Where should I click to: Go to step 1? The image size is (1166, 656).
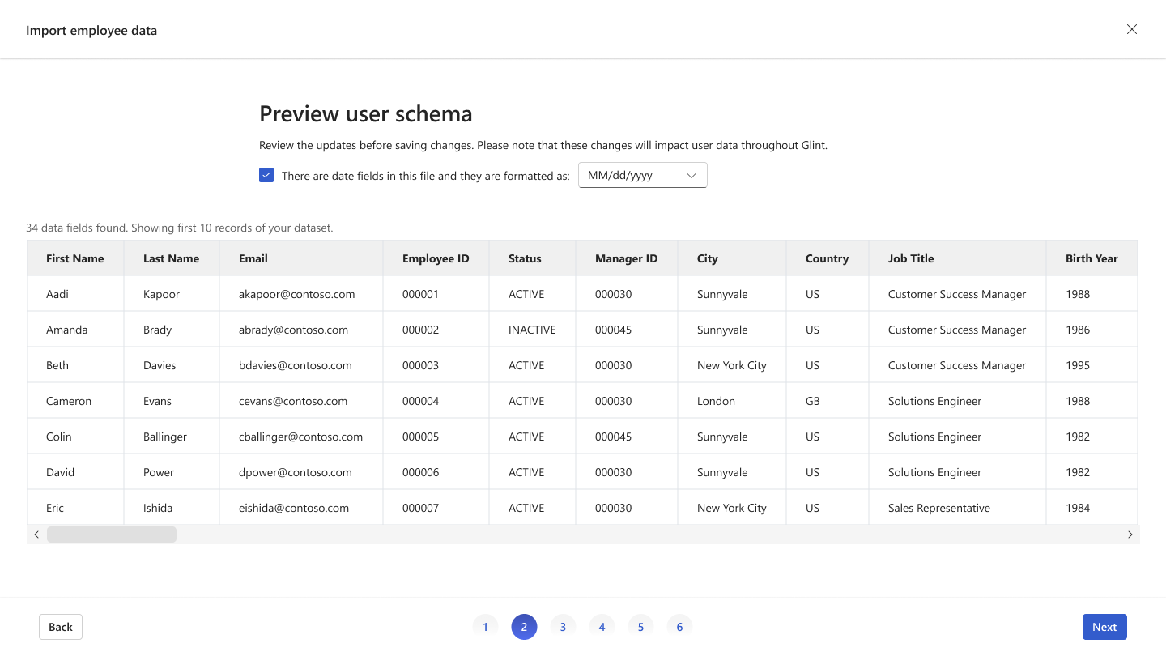click(485, 627)
